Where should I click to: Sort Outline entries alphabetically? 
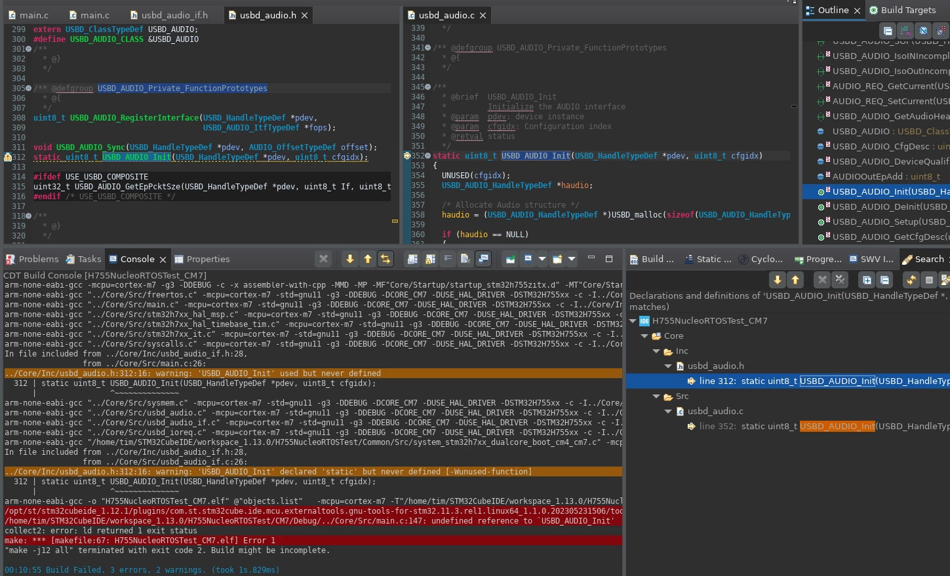(x=905, y=31)
